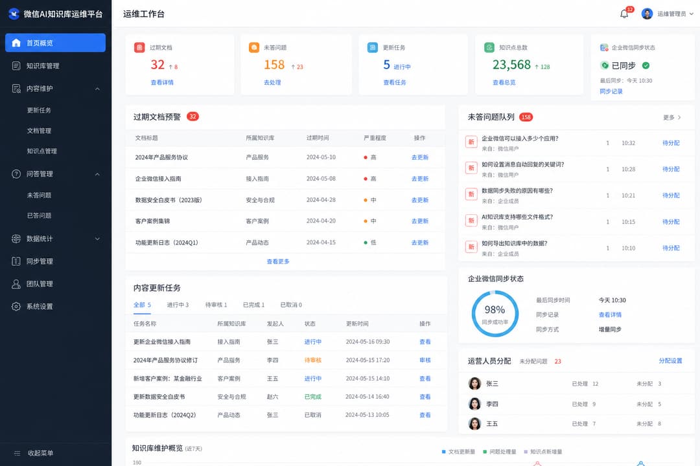Viewport: 700px width, 466px height.
Task: Select the 已取消 0 tab
Action: [x=291, y=305]
